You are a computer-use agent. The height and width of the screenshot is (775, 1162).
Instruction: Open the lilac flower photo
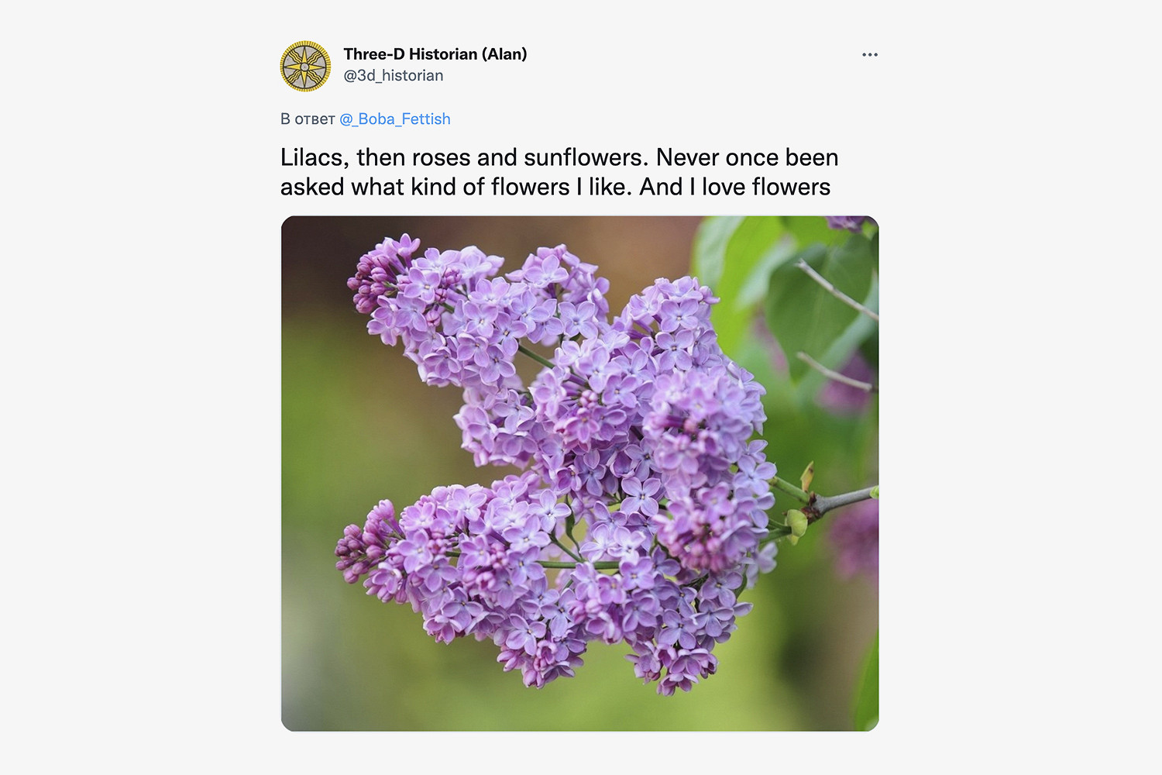(579, 474)
